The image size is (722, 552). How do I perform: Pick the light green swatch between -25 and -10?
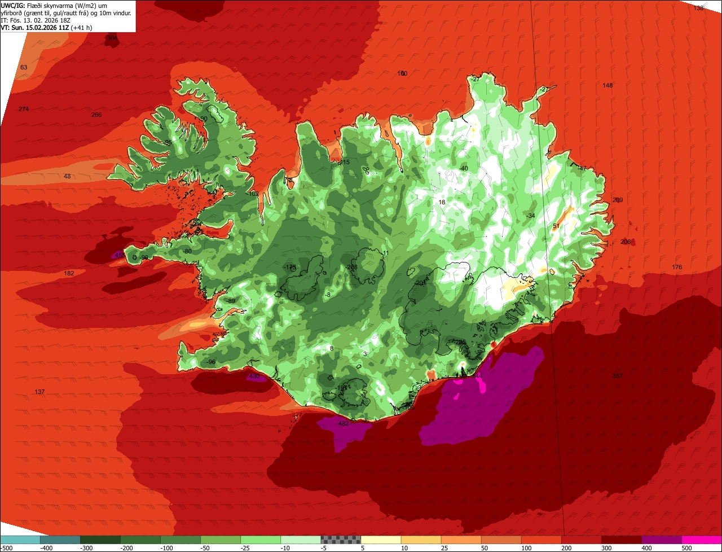click(x=261, y=540)
